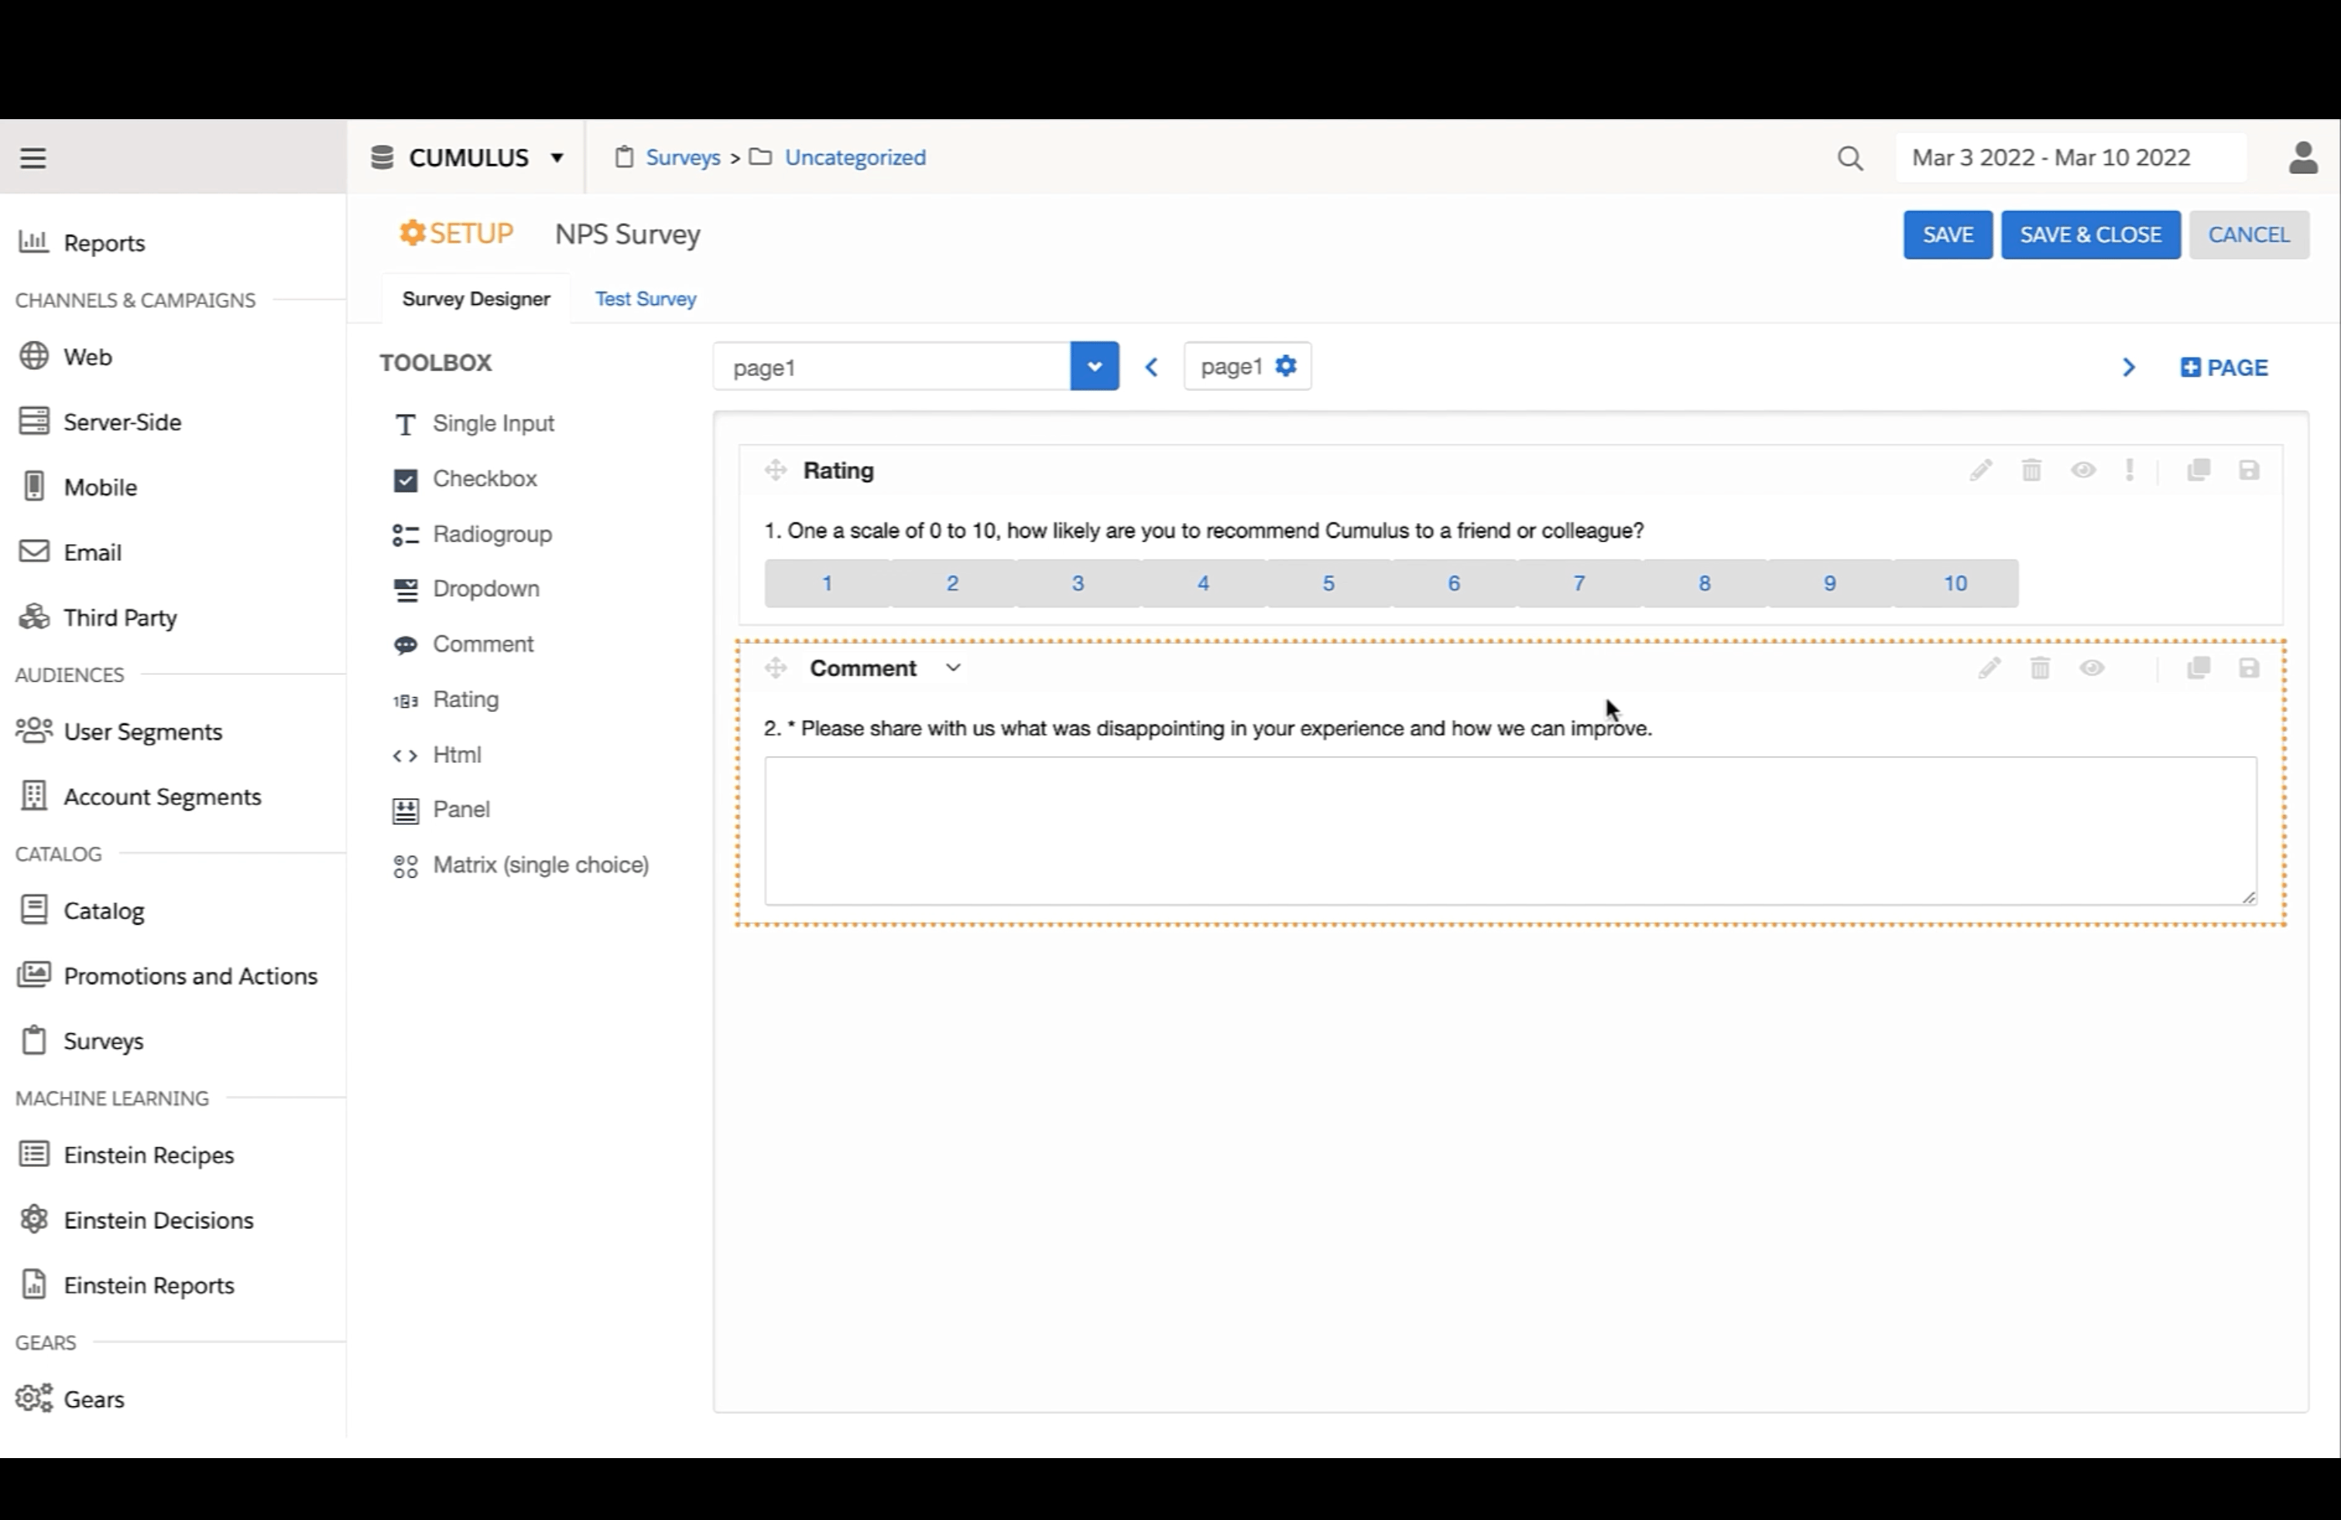
Task: Click the copy icon on Rating question
Action: (2199, 470)
